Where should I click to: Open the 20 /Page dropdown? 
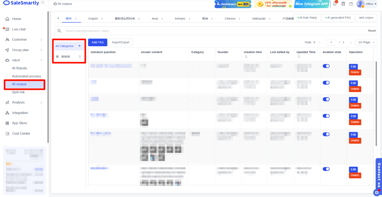[x=366, y=42]
